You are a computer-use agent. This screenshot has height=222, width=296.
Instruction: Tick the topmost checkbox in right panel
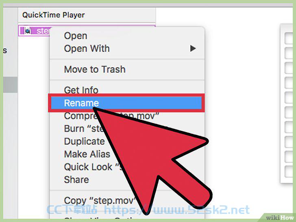click(x=289, y=38)
